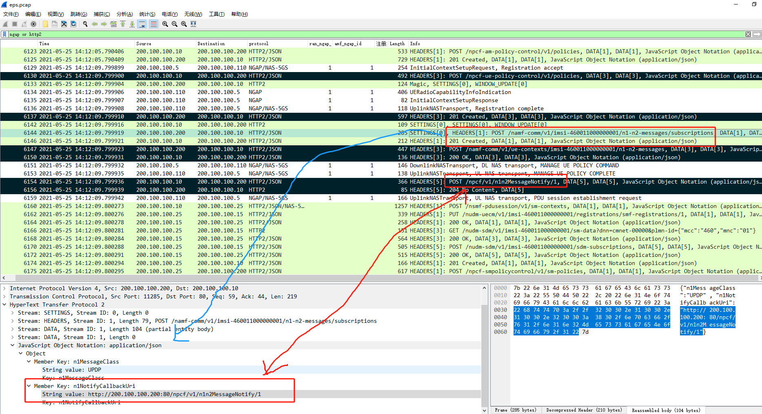Viewport: 762px width, 414px height.
Task: Jump to first packet
Action: tap(123, 24)
